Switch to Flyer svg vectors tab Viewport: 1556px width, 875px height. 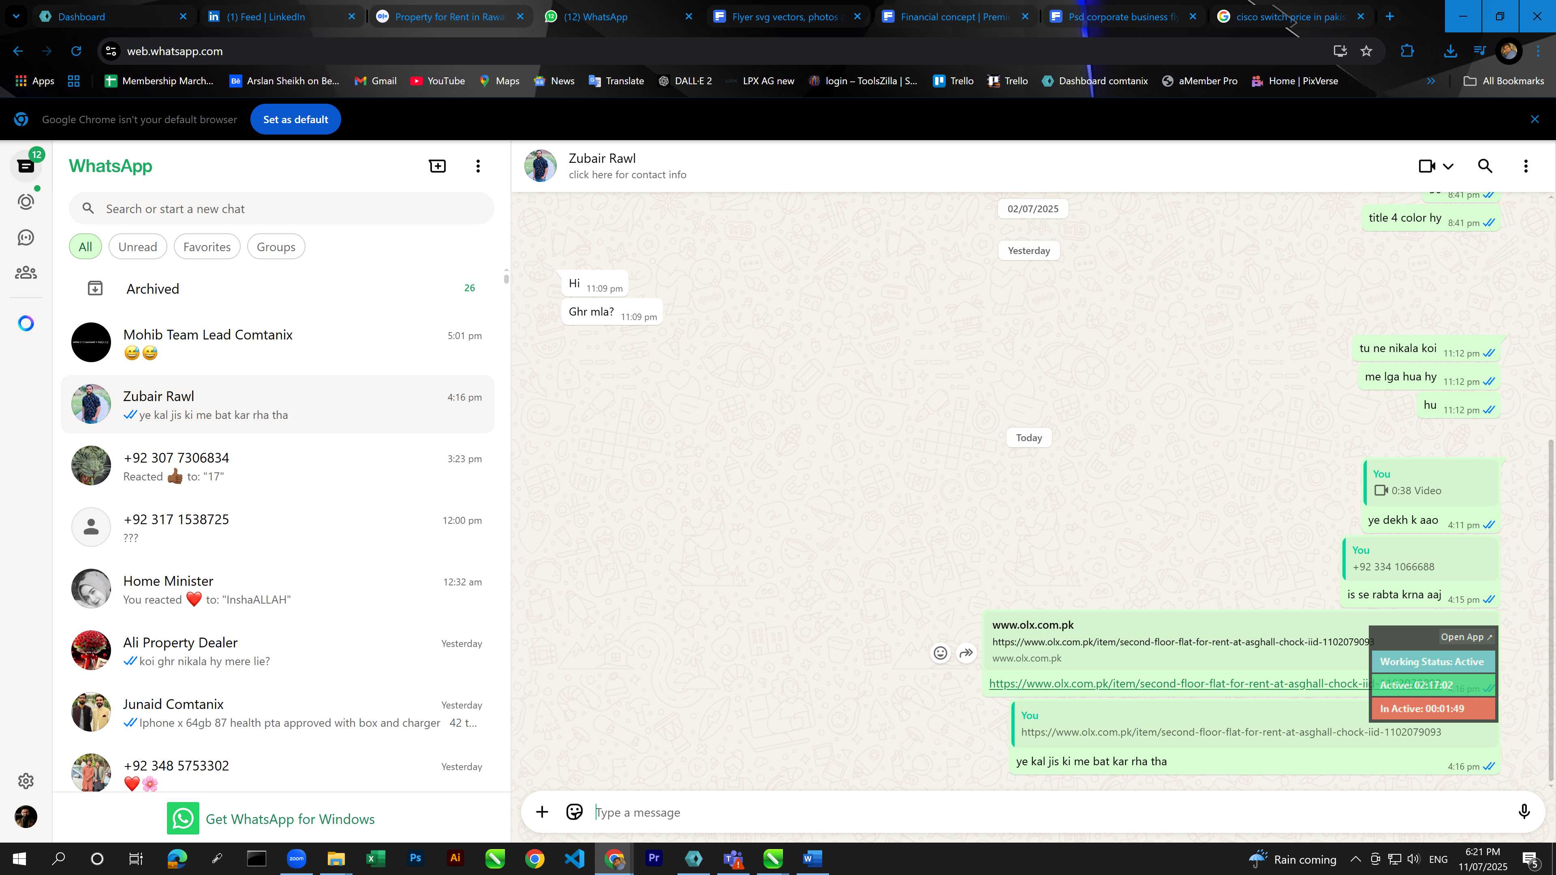(787, 16)
